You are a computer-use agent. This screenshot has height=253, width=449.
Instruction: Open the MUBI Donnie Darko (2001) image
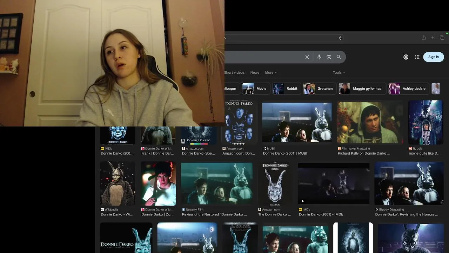[297, 122]
